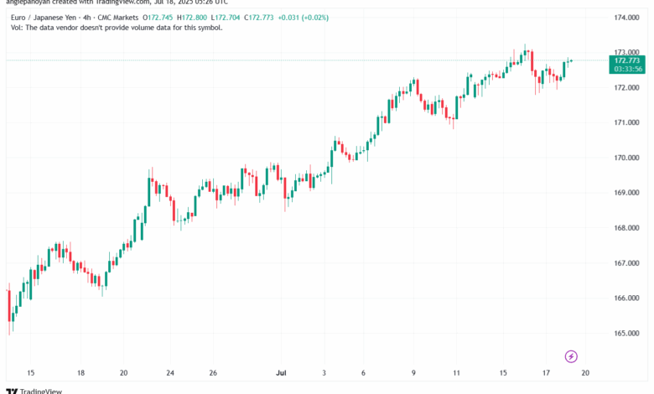
Task: Click the 170.000 price axis label
Action: tap(626, 158)
